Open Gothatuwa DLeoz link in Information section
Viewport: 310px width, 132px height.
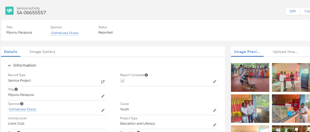pyautogui.click(x=22, y=109)
